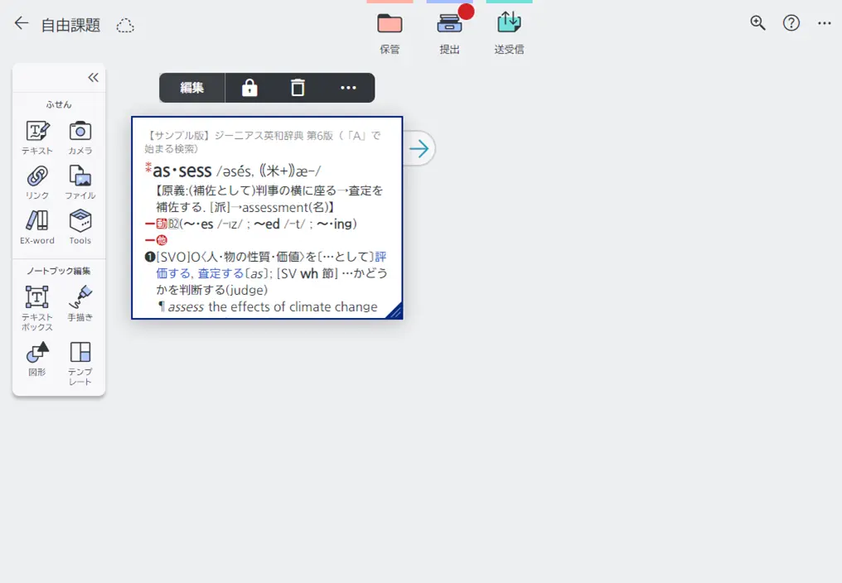Select the 手描き handwriting tool

coord(80,302)
